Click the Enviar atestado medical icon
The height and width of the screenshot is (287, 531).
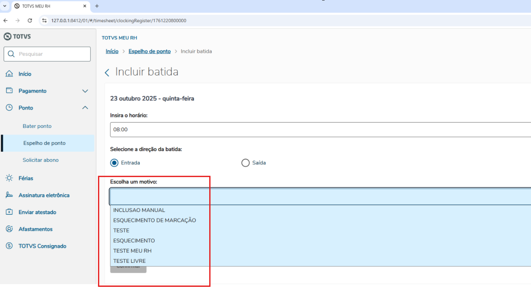click(9, 212)
